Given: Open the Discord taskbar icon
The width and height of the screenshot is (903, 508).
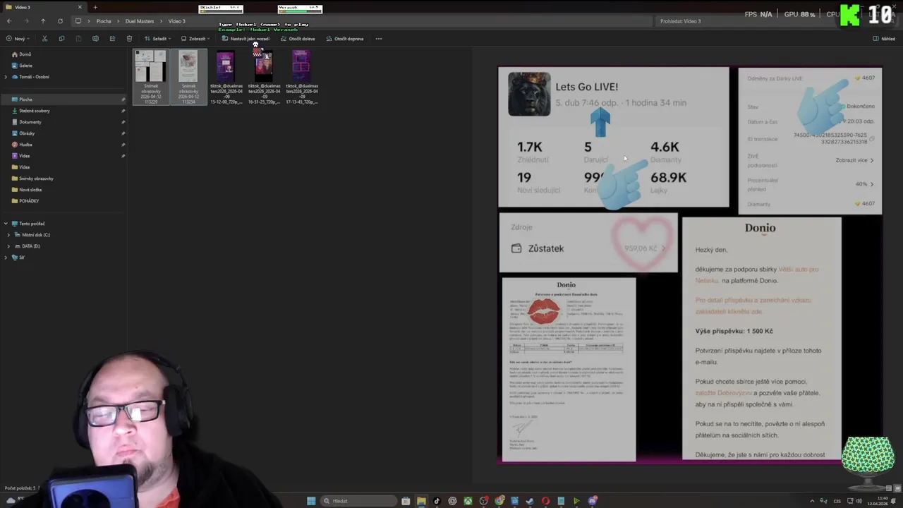Looking at the screenshot, I should 593,501.
